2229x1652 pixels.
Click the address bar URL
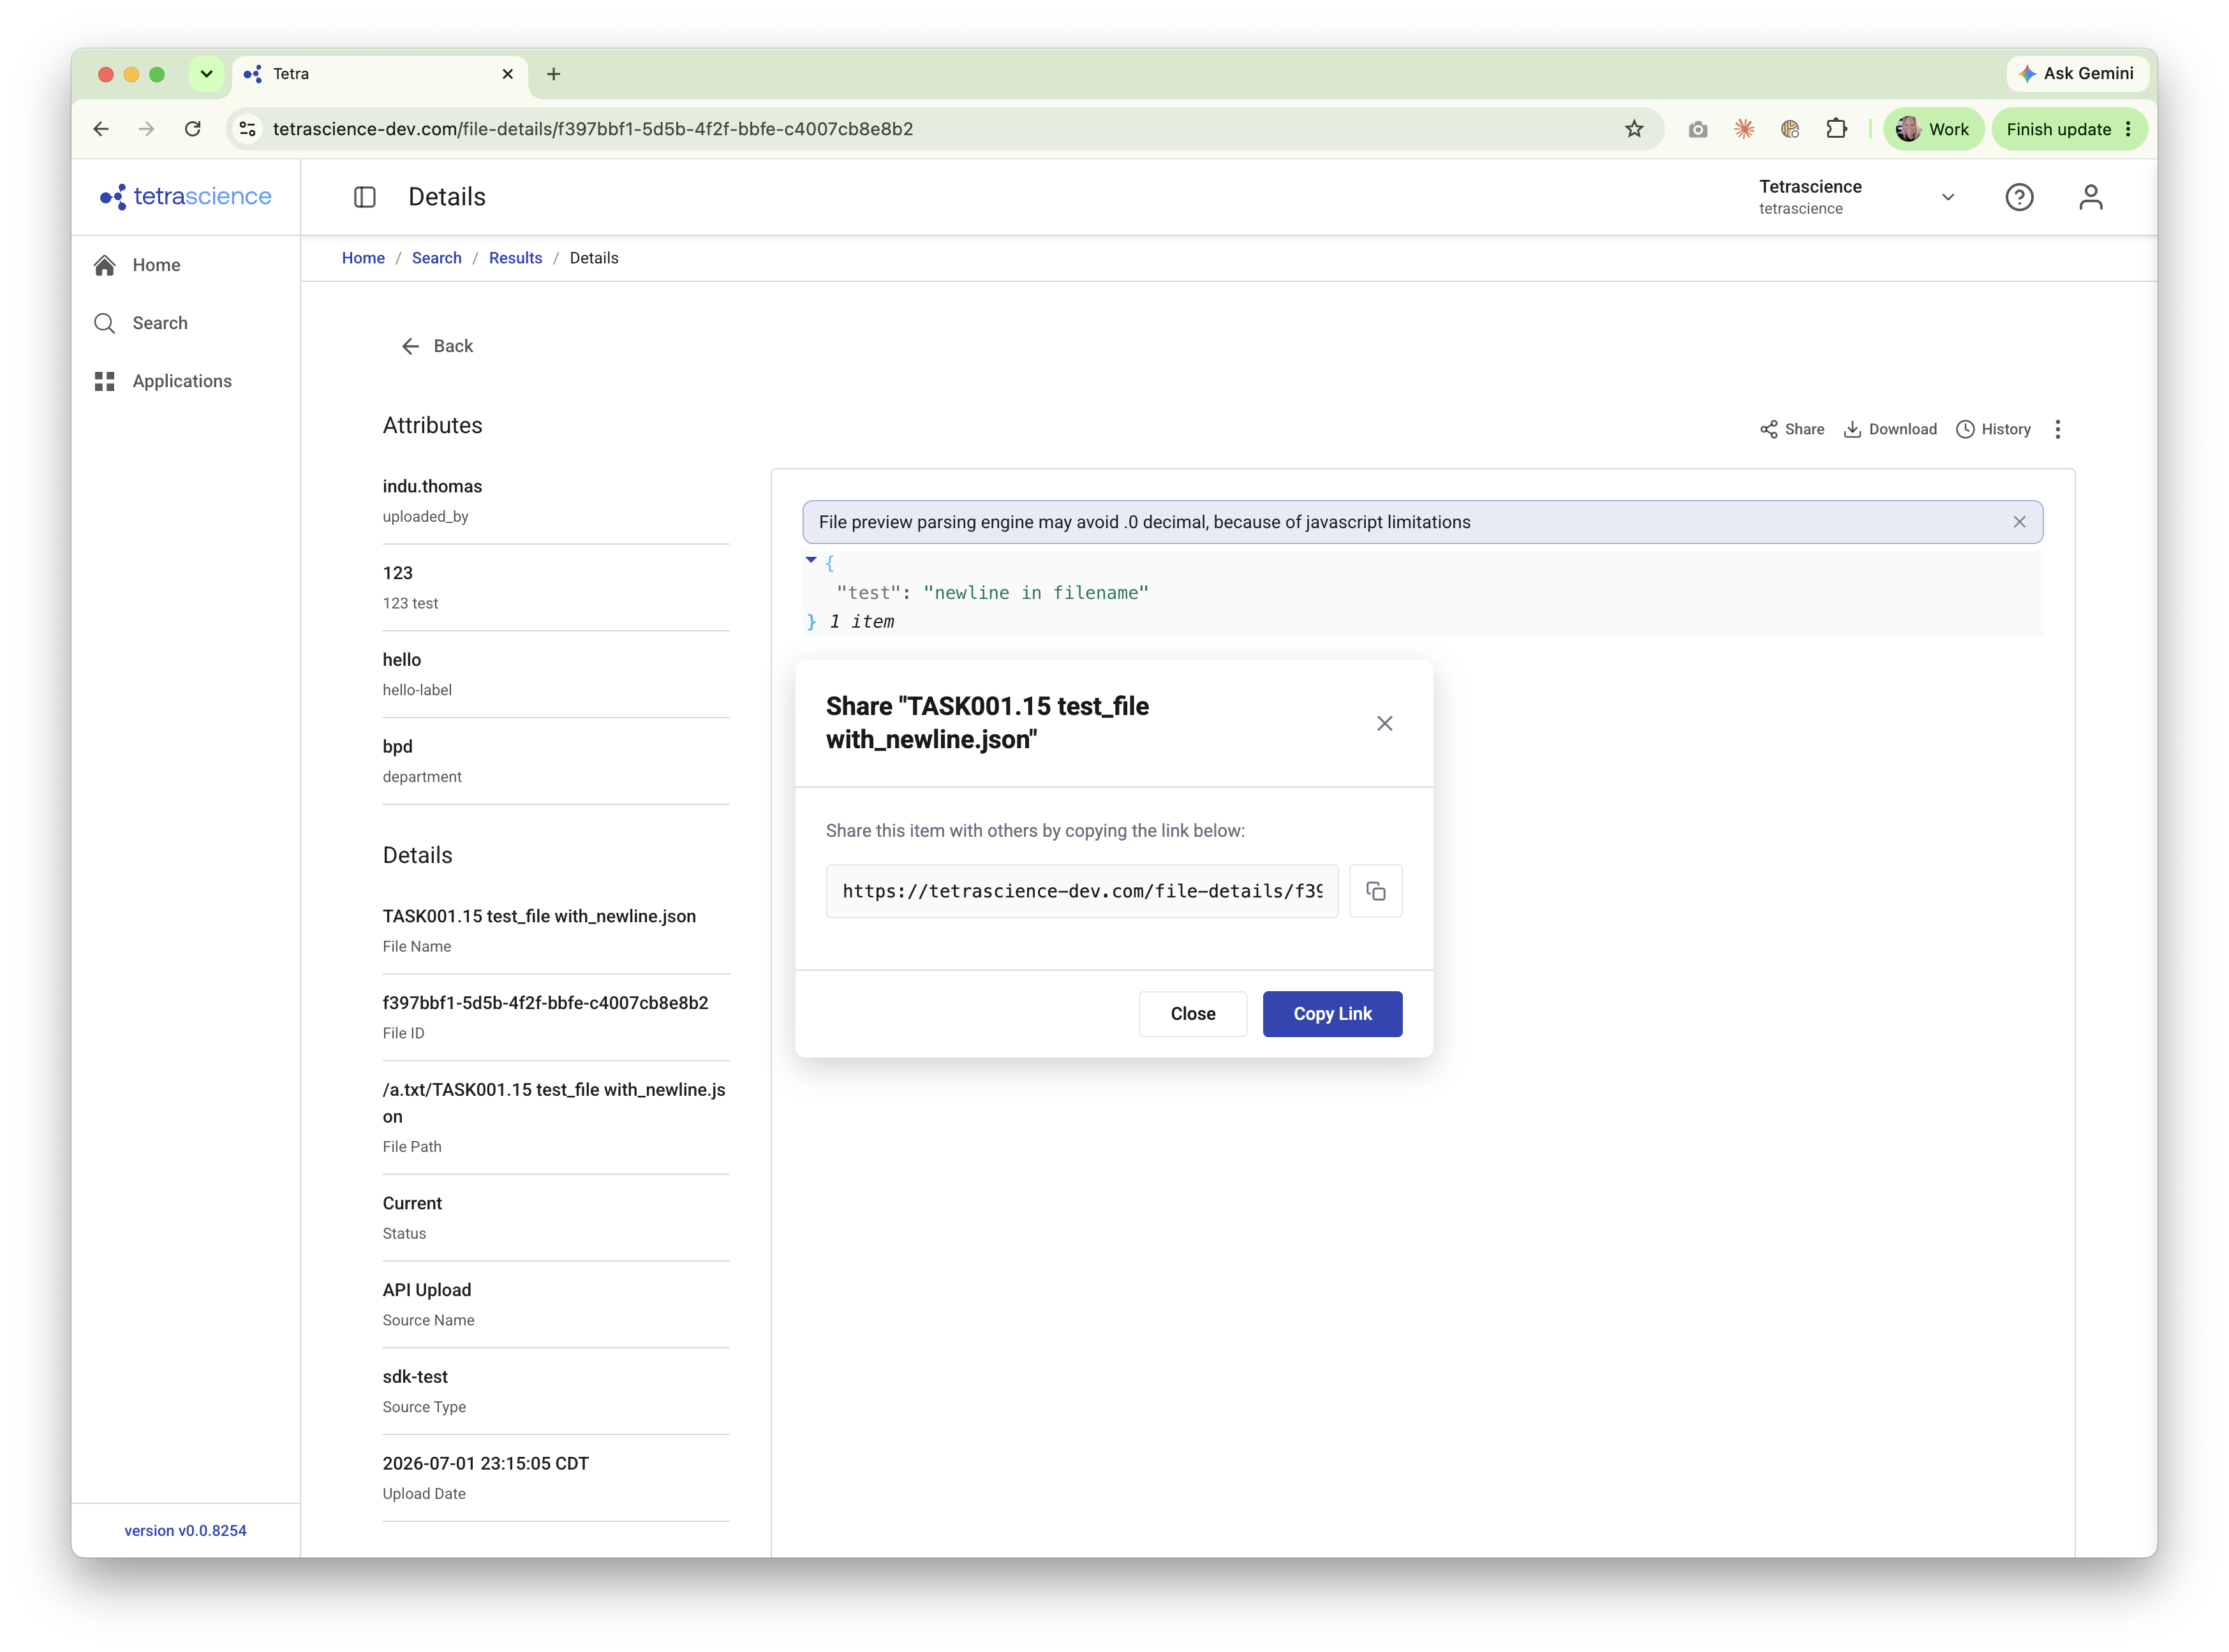[x=592, y=129]
